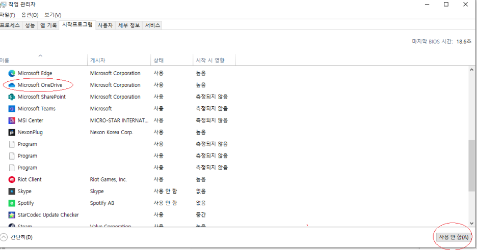Select the Microsoft Edge icon in the list
Viewport: 477px width, 250px height.
(12, 73)
